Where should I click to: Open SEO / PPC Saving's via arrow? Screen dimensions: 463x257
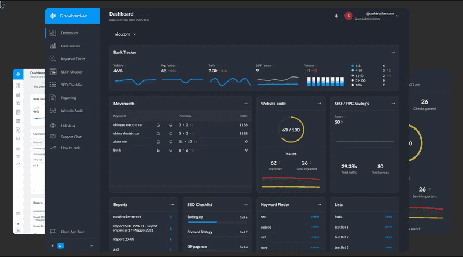(393, 104)
